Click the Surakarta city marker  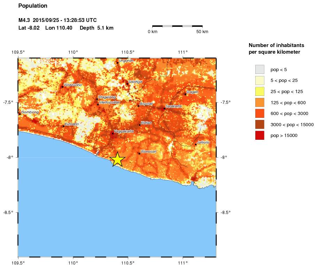click(164, 108)
